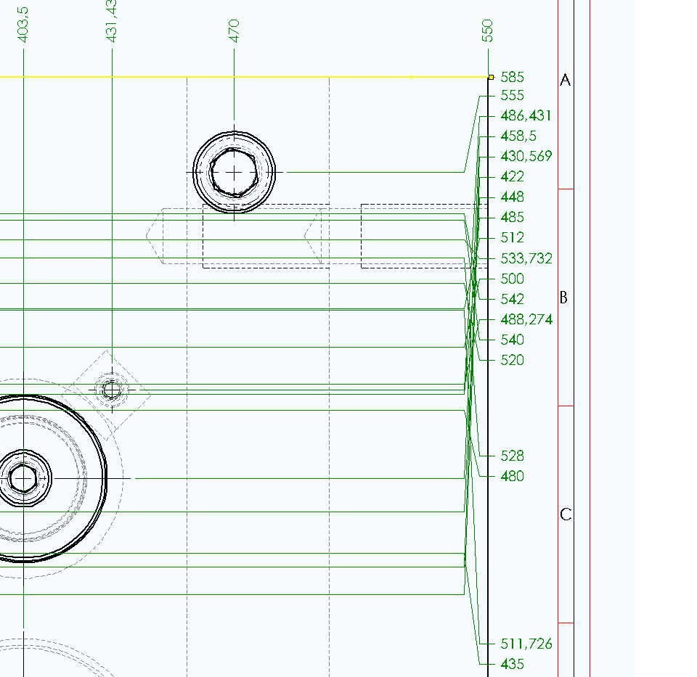This screenshot has width=697, height=677.
Task: Select the 542 ordinate dimension
Action: point(512,299)
